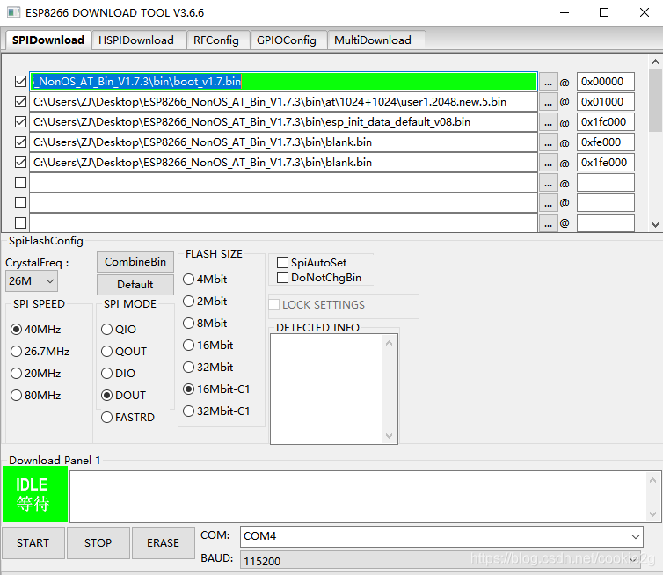663x575 pixels.
Task: Click the IDLE status indicator
Action: (x=35, y=494)
